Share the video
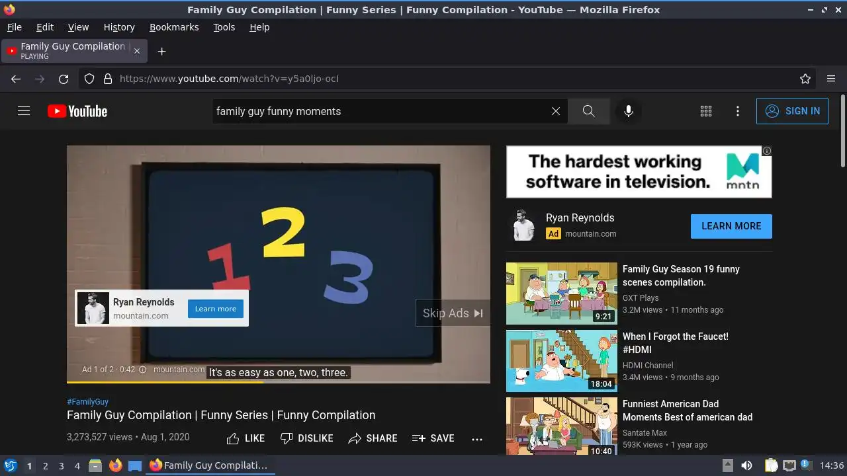 (373, 438)
